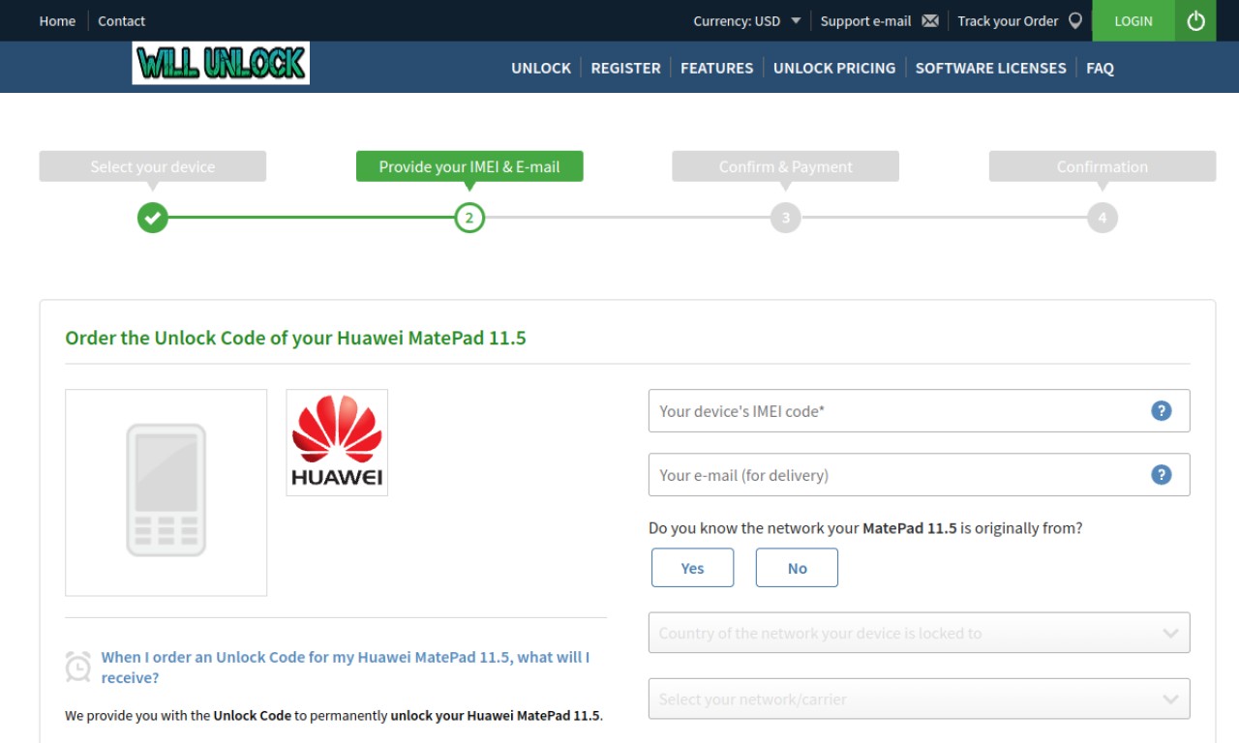Expand the Select your network/carrier dropdown

[920, 698]
